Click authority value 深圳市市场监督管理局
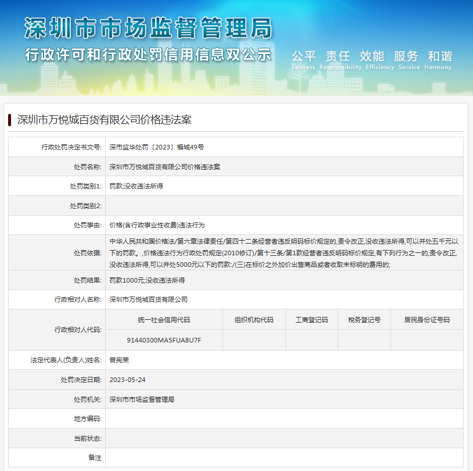Screen dimensions: 473x471 tap(142, 399)
